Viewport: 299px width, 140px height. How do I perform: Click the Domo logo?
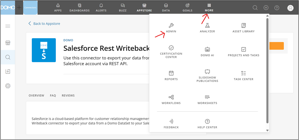8,8
